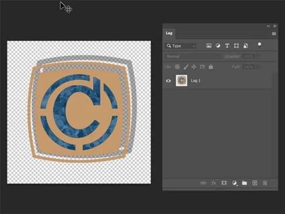Viewport: 285px width, 214px height.
Task: Open the Normal blend mode dropdown
Action: click(193, 56)
